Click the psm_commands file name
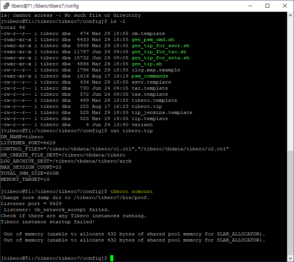Screen dimensions: 294x262 coord(149,76)
